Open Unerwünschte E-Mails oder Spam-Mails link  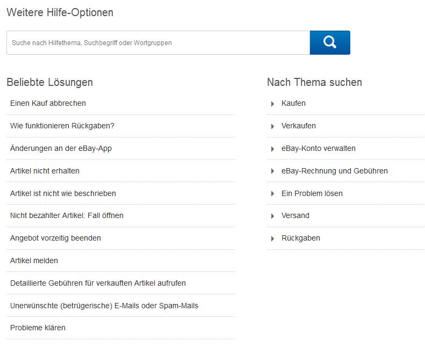104,306
